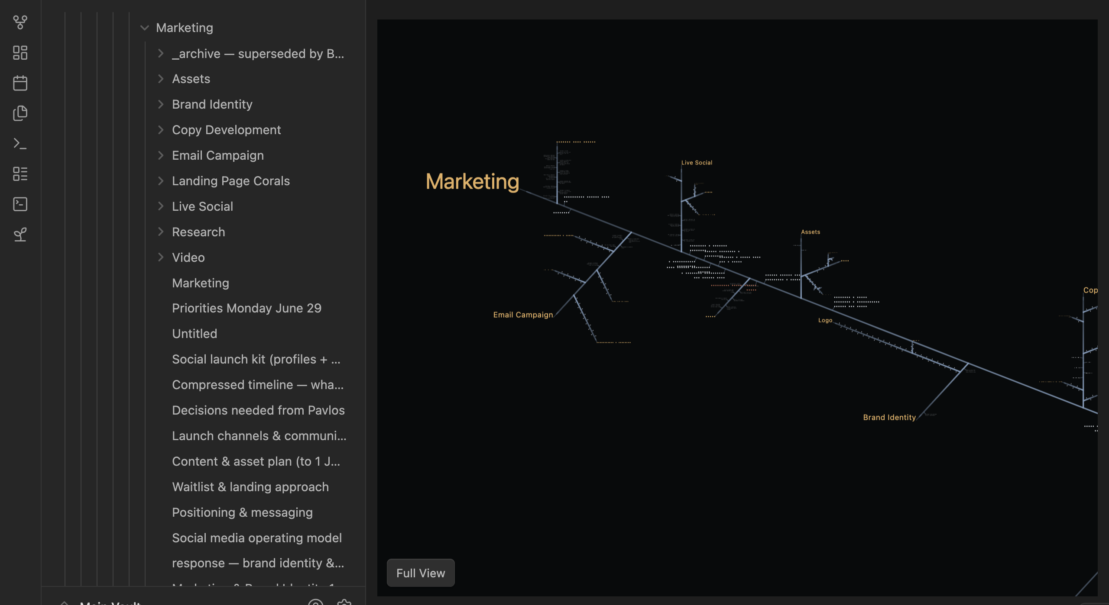Click the Email Campaign node label in graph
Viewport: 1109px width, 605px height.
[x=523, y=315]
